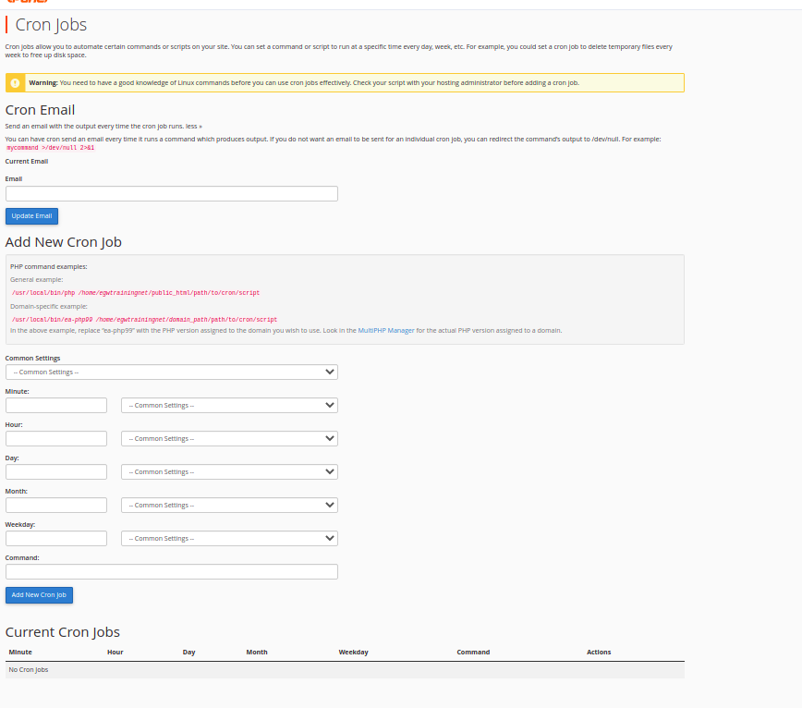Expand the Minute Common Settings dropdown
Screen dimensions: 802x708
click(229, 405)
